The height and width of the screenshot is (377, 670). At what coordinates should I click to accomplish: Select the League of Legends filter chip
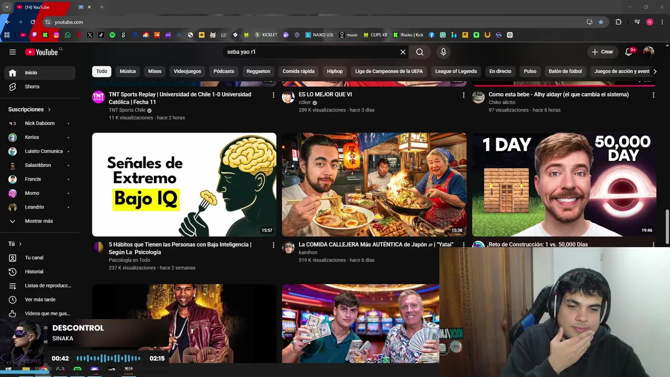coord(456,71)
